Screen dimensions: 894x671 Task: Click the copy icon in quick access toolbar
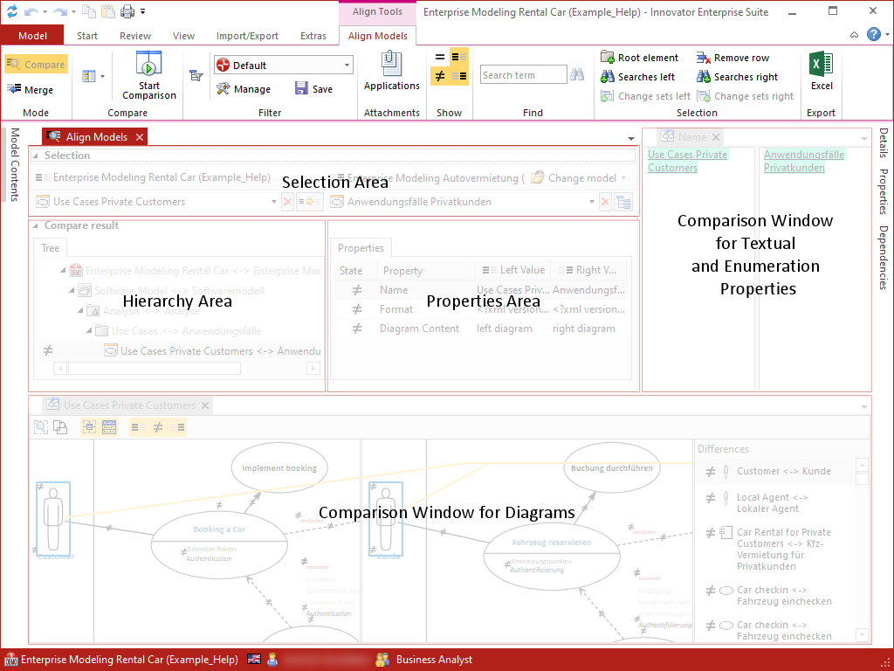coord(89,10)
